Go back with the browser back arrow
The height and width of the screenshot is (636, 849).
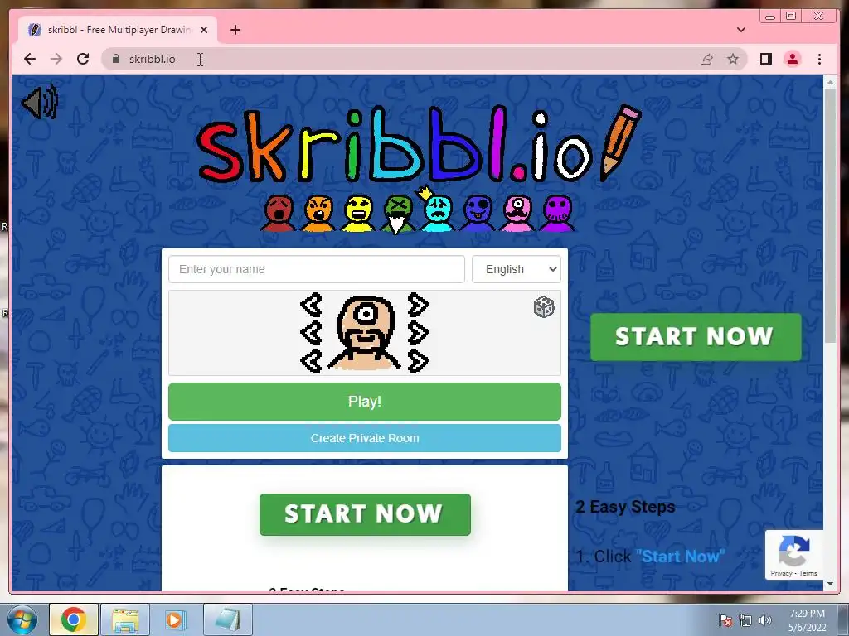pyautogui.click(x=30, y=59)
